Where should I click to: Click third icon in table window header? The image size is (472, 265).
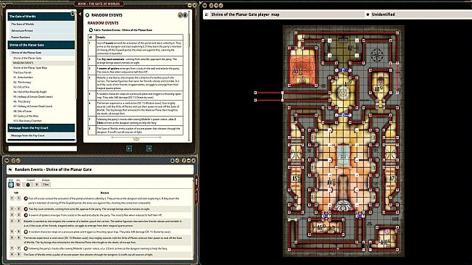point(18,161)
